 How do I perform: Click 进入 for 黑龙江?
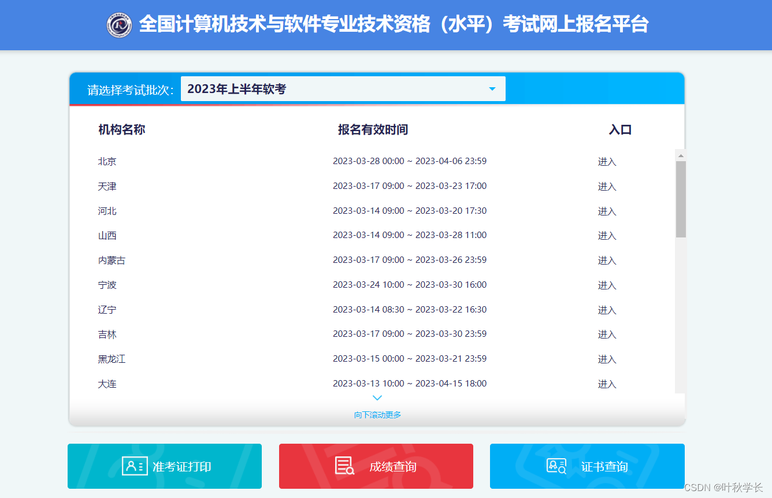pyautogui.click(x=607, y=359)
